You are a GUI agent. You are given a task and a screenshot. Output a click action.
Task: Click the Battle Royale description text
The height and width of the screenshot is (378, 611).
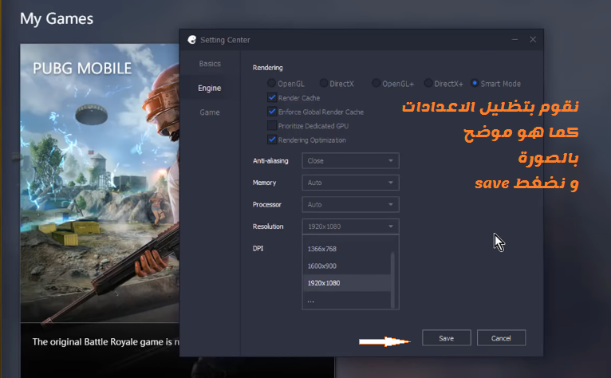click(x=106, y=342)
